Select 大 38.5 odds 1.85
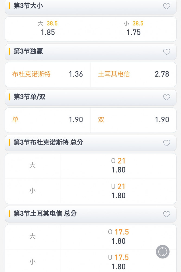This screenshot has height=272, width=181. tap(48, 29)
